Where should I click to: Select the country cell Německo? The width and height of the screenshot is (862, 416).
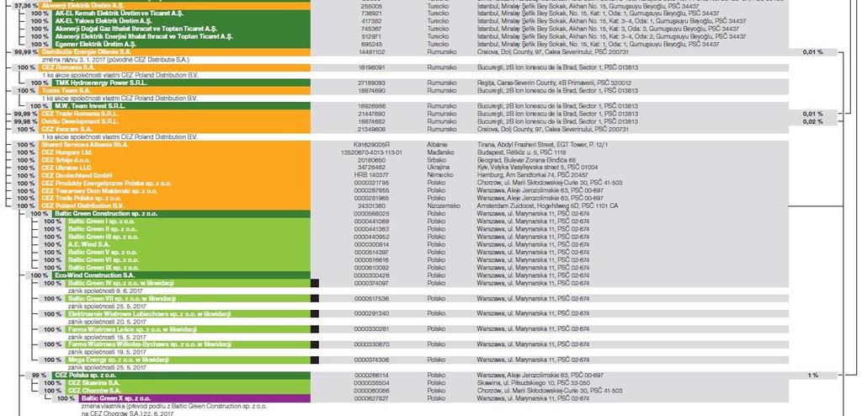(439, 174)
